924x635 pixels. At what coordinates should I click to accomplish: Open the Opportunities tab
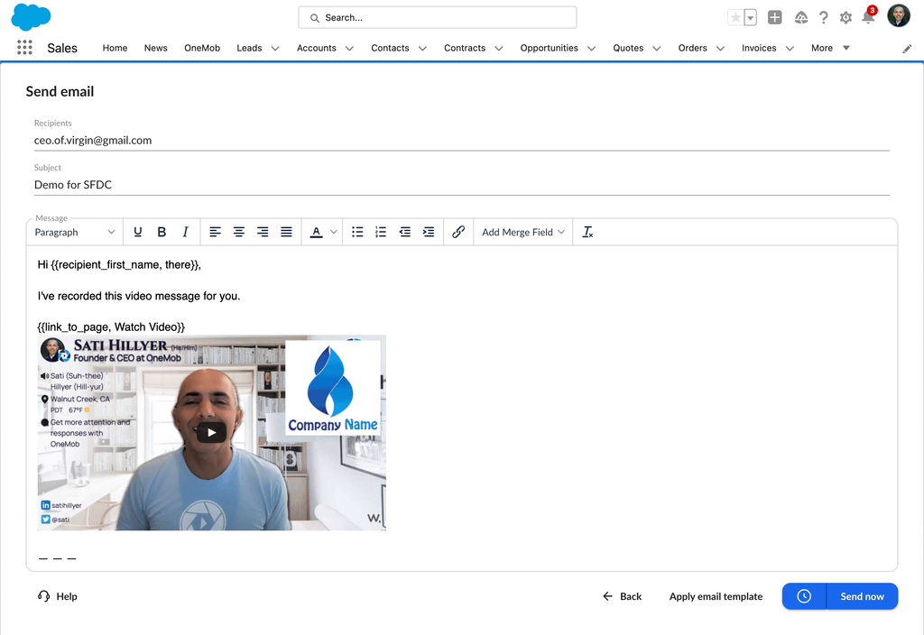pyautogui.click(x=550, y=49)
